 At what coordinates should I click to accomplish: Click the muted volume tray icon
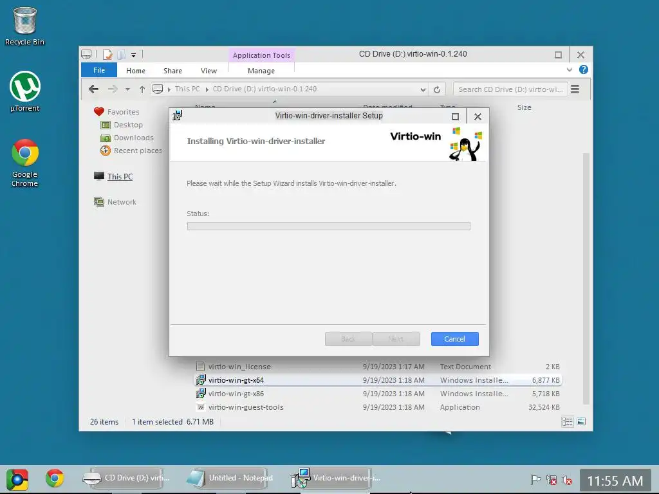[567, 479]
